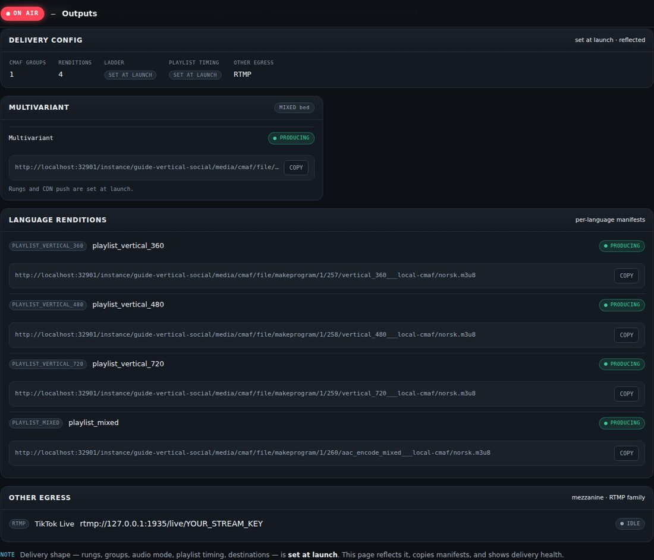Click the PLAYLIST_MIXED tag
This screenshot has width=654, height=560.
[x=36, y=423]
